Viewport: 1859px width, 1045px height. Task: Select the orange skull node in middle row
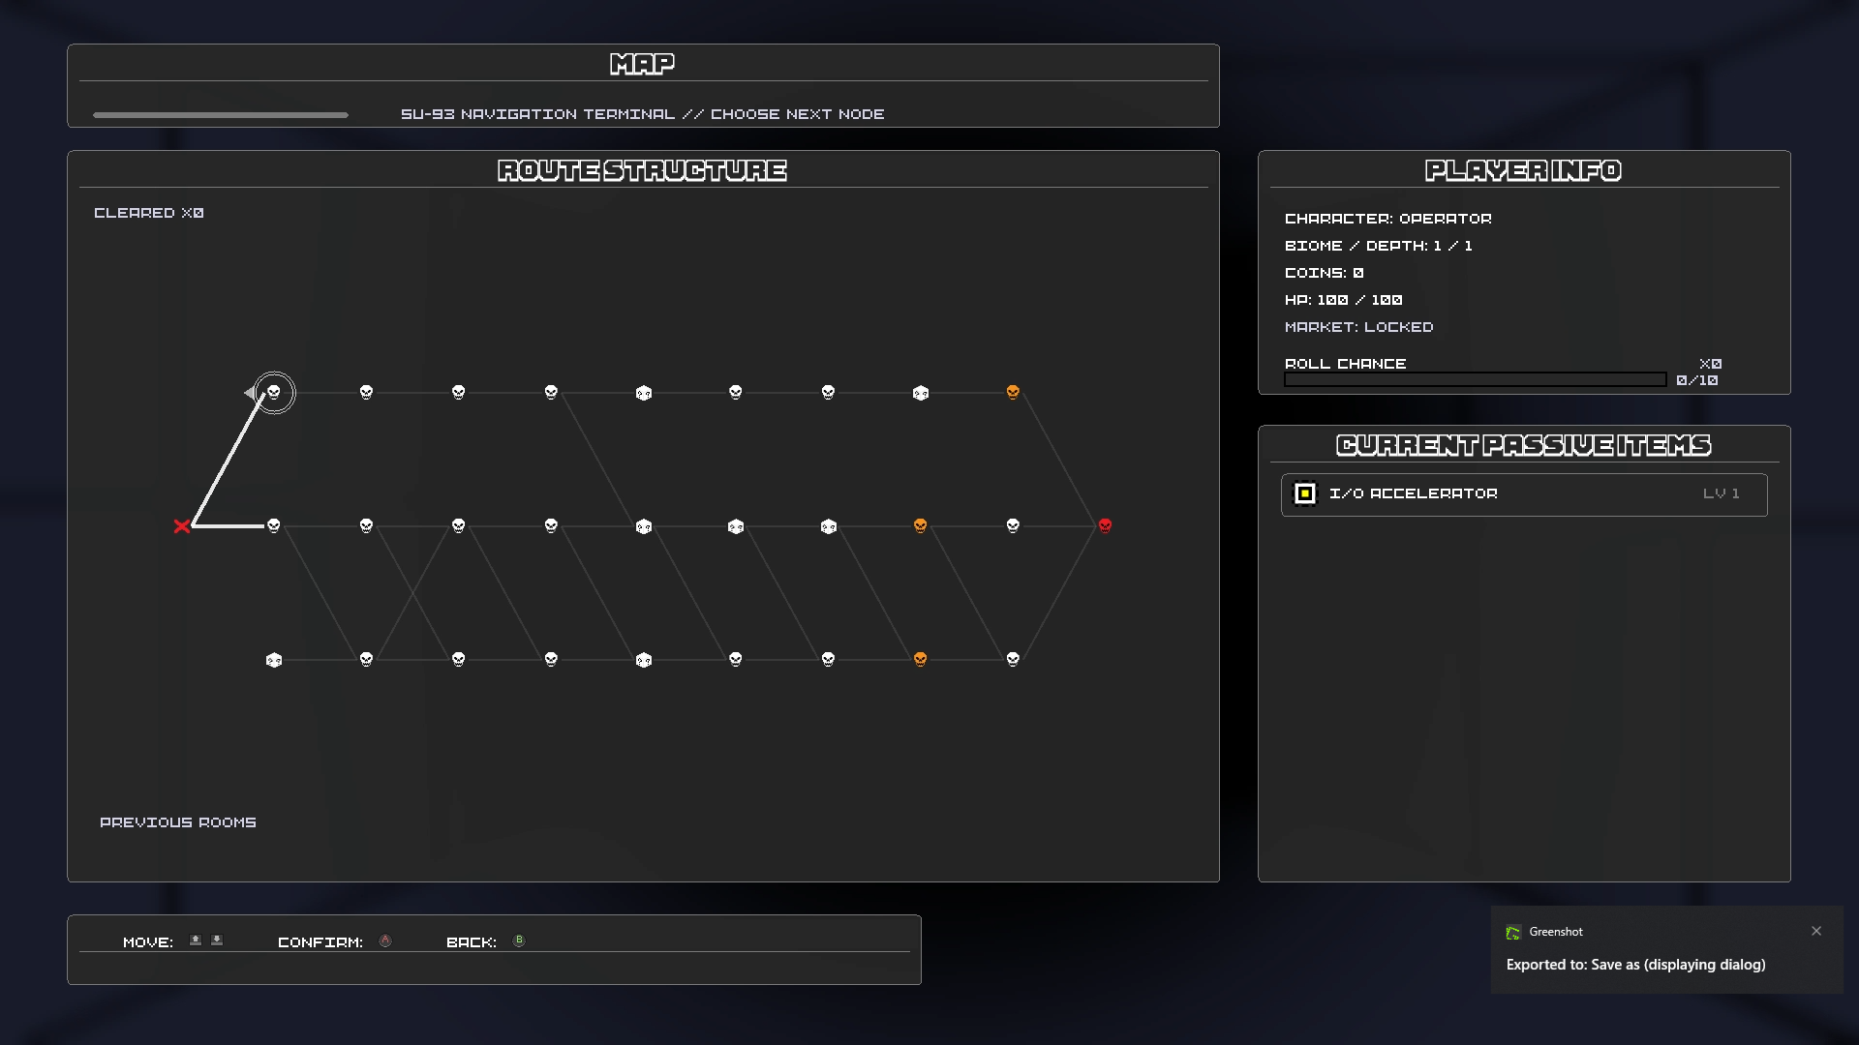[921, 525]
